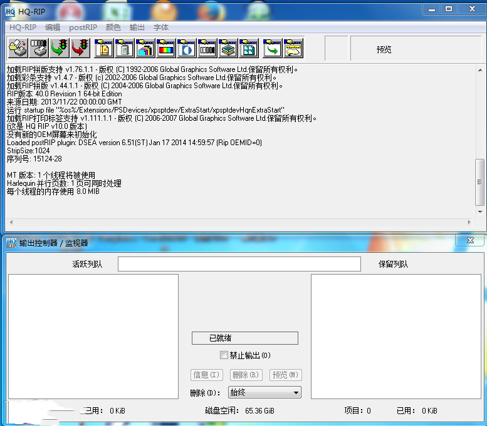This screenshot has height=426, width=487.
Task: Close the 输出控制器 / 监视器 window
Action: click(x=470, y=240)
